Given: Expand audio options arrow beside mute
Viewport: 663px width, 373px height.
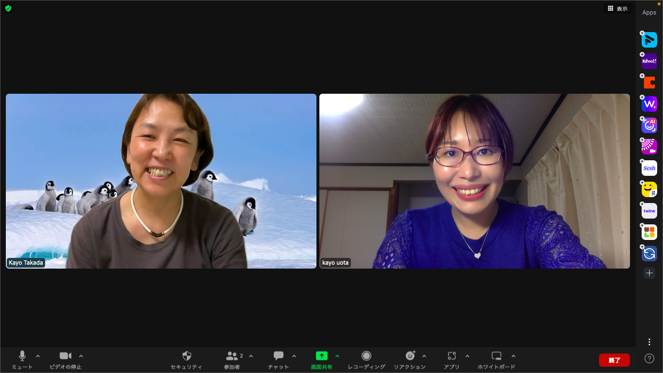Looking at the screenshot, I should 38,356.
